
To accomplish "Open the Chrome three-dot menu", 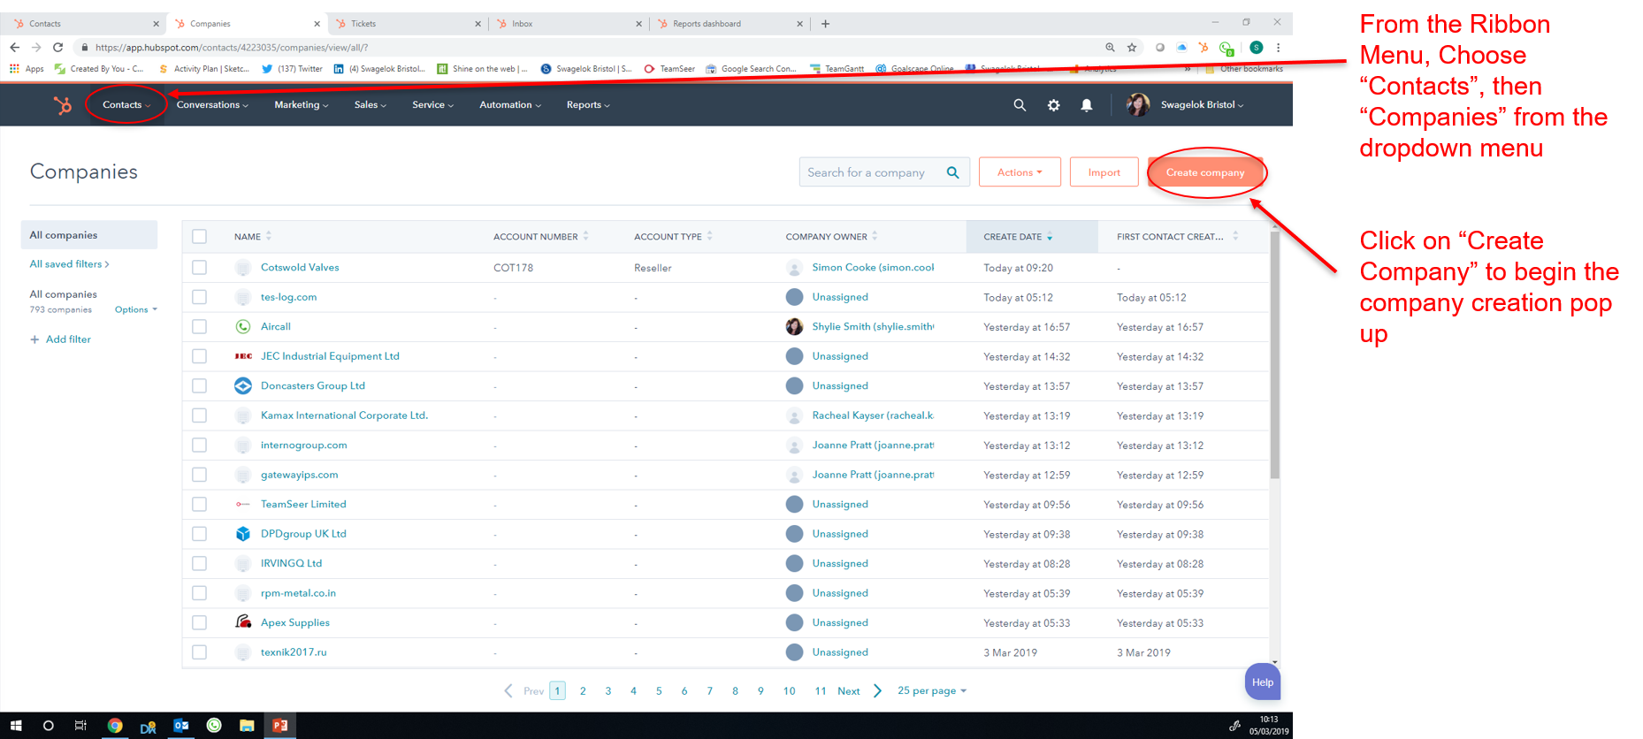I will [1278, 48].
